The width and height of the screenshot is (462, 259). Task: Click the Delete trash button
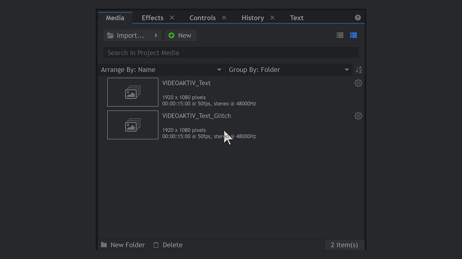pos(168,245)
